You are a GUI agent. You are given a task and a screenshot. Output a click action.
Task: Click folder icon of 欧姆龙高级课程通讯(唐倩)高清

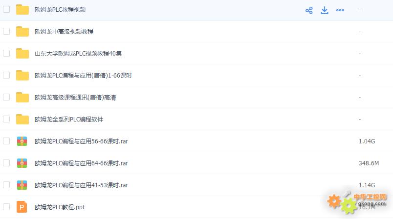click(x=22, y=97)
